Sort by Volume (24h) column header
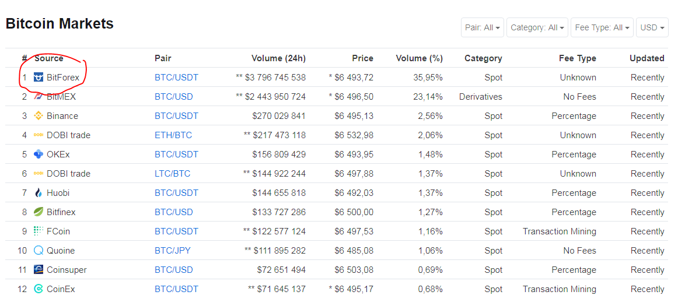The image size is (678, 295). click(x=278, y=58)
